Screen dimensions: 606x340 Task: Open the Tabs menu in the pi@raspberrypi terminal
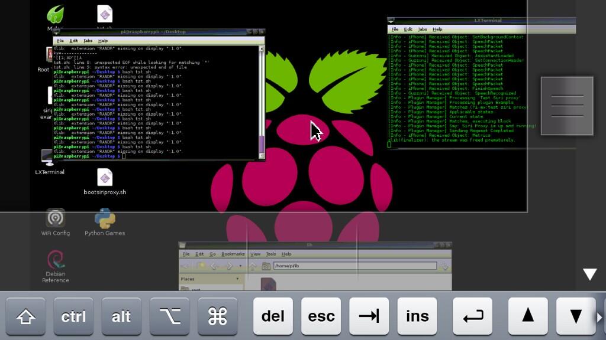pos(88,41)
